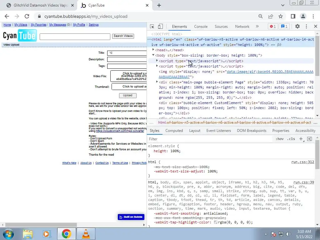Image resolution: width=320 pixels, height=240 pixels.
Task: Bookmark this page with the star
Action: tap(281, 16)
